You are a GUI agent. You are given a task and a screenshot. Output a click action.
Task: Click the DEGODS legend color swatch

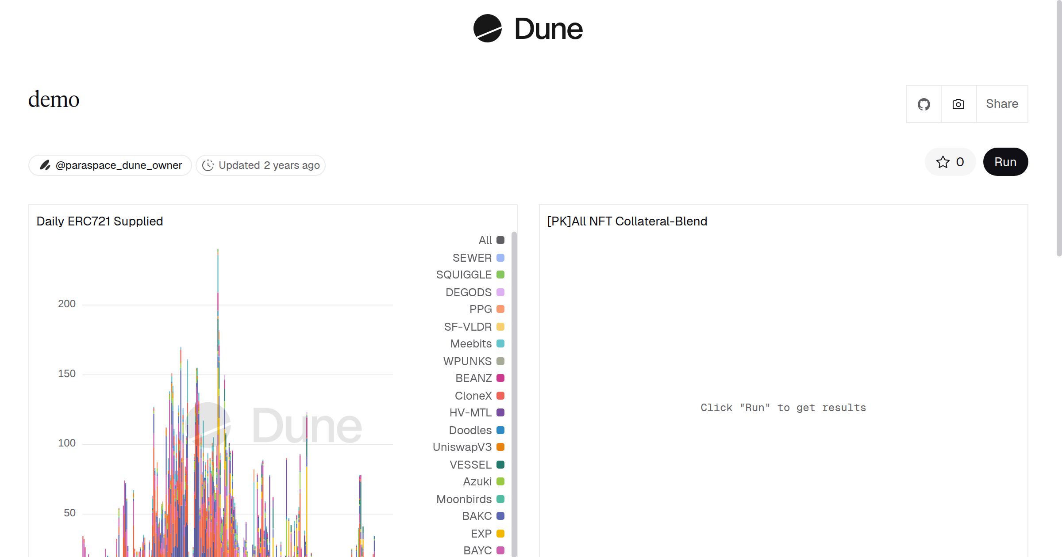pyautogui.click(x=500, y=292)
